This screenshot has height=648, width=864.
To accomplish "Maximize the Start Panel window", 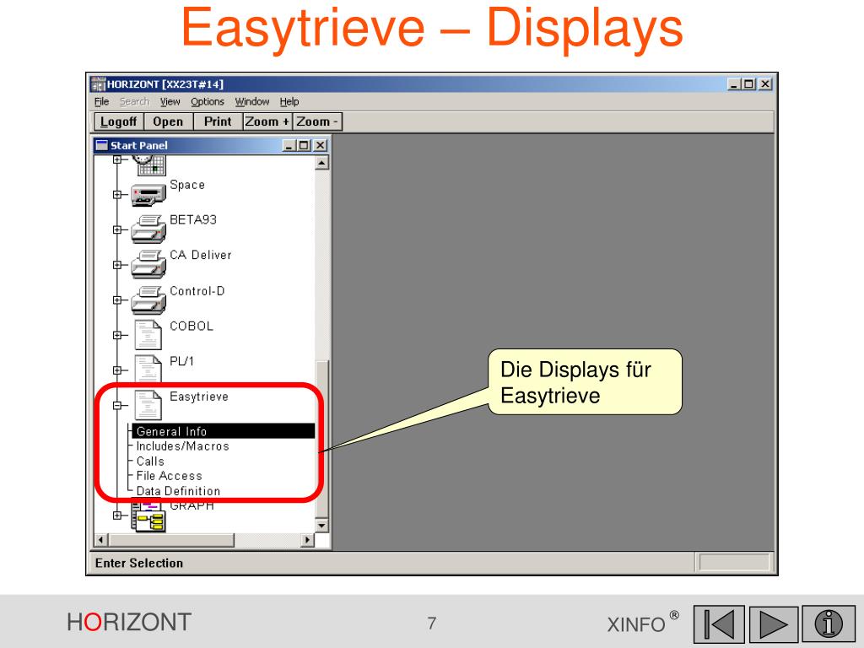I will [x=304, y=145].
